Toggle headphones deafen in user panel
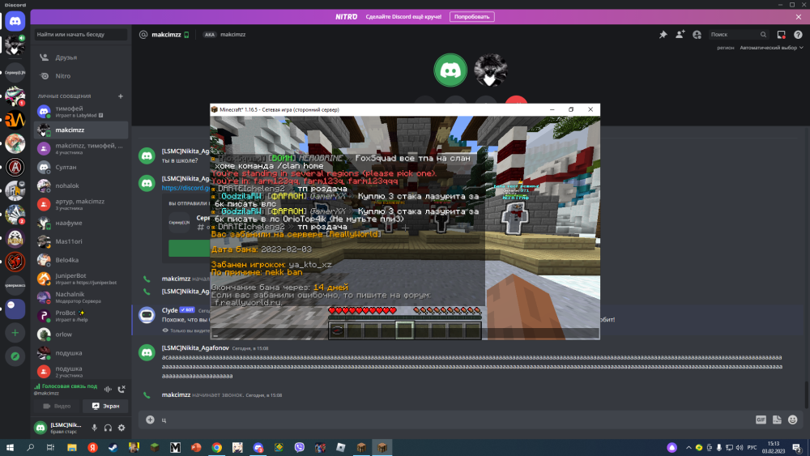Screen dimensions: 810x456 (x=108, y=428)
